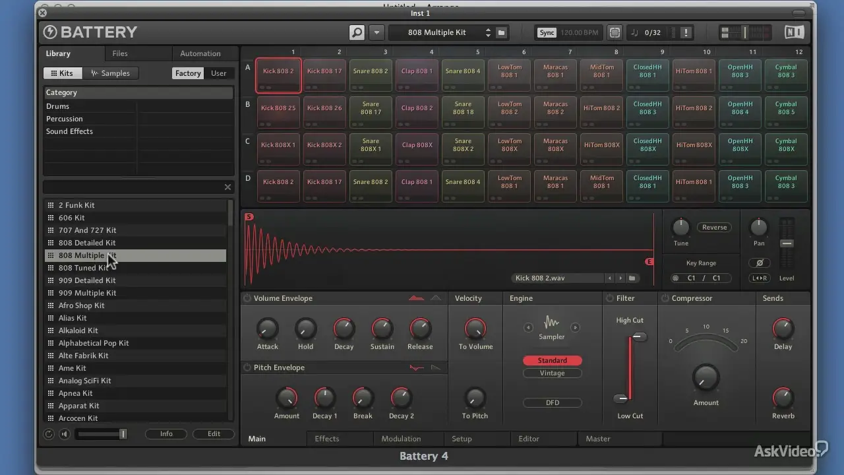Select the Drums category
The width and height of the screenshot is (844, 475).
pos(57,106)
